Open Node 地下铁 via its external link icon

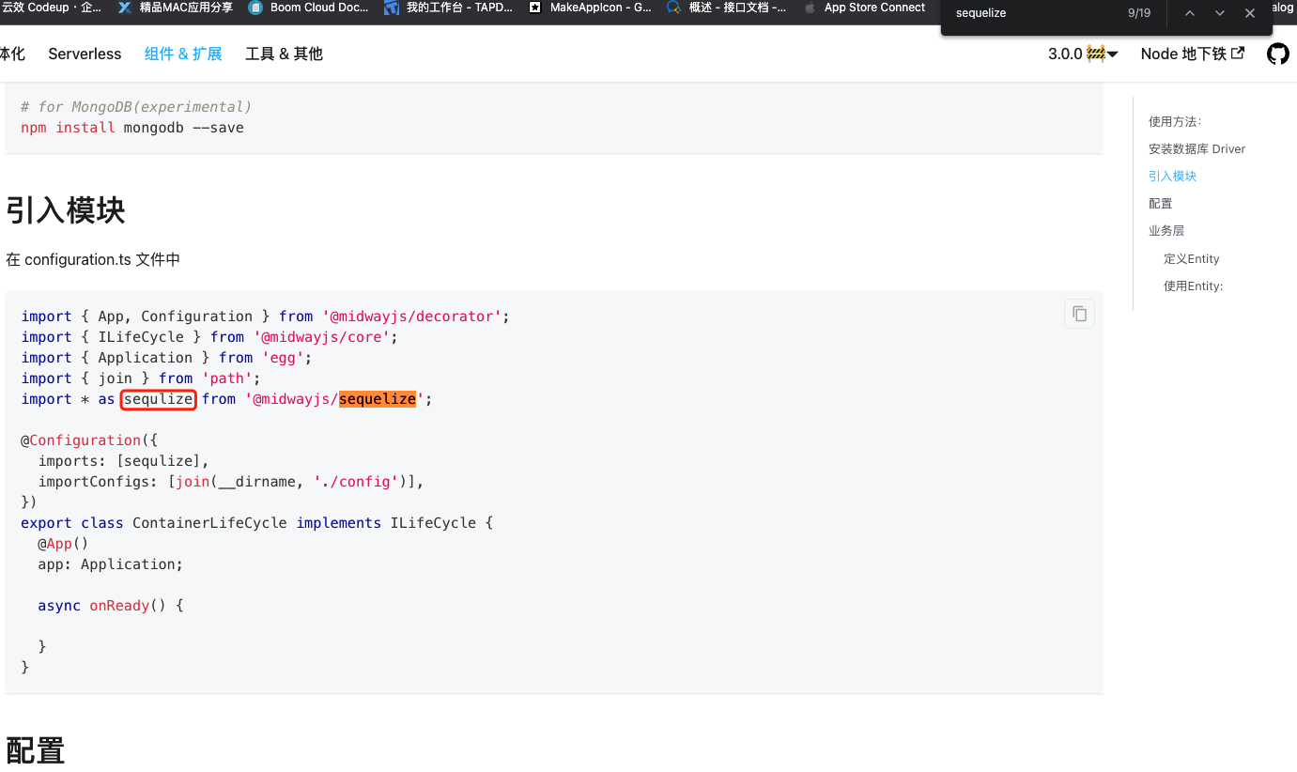point(1238,53)
